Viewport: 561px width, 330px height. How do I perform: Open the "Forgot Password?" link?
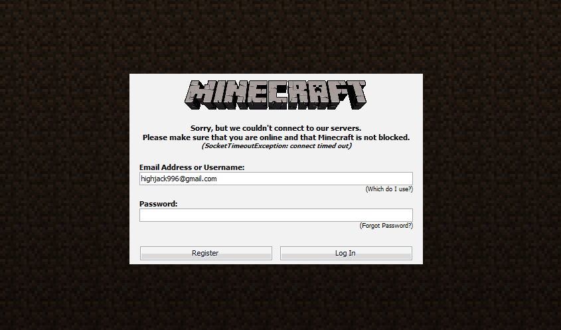(386, 226)
